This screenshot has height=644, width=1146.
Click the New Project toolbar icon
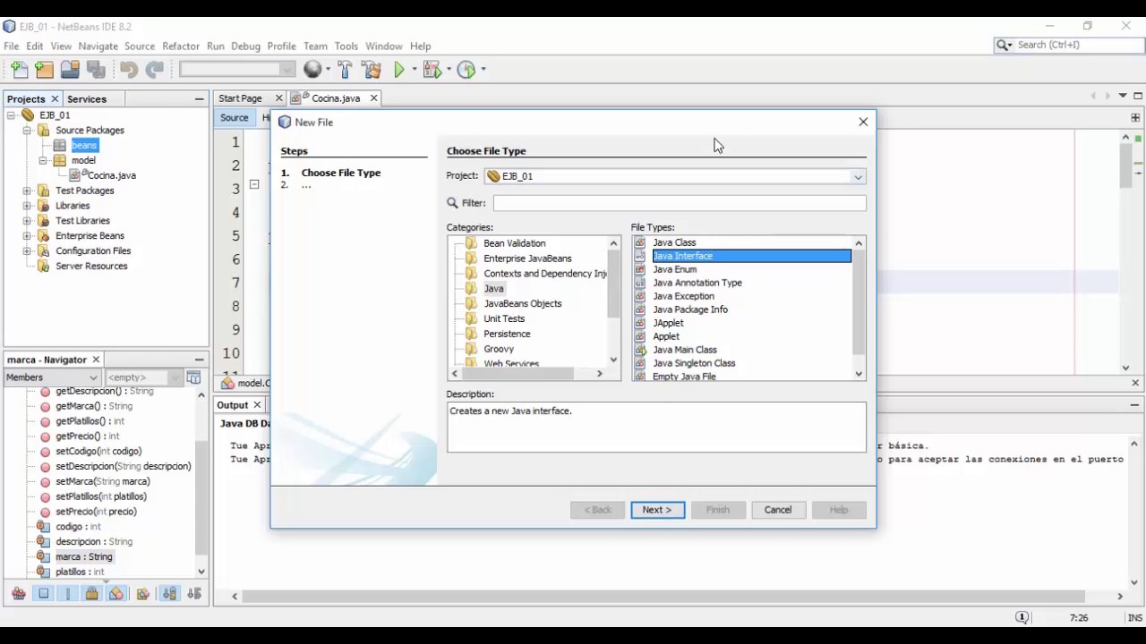coord(45,70)
